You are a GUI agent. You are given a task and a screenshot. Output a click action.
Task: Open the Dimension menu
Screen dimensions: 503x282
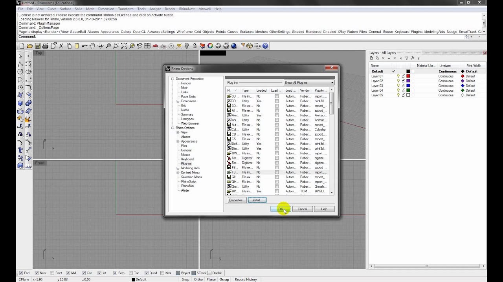[x=106, y=9]
